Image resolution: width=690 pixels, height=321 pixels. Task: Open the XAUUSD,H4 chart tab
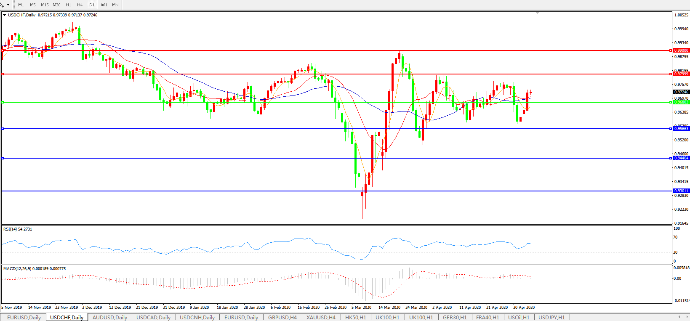click(321, 317)
